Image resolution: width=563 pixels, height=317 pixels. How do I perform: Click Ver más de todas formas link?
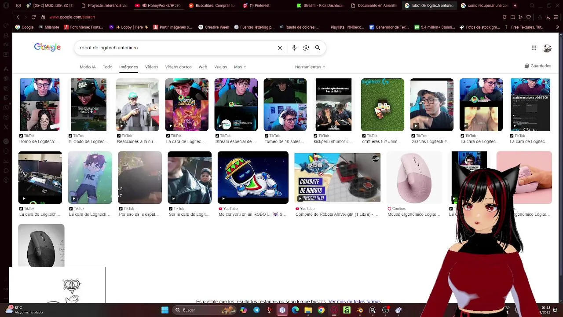pos(355,302)
